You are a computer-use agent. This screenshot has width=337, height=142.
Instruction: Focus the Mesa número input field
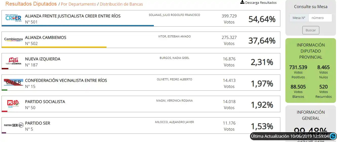[x=320, y=18]
